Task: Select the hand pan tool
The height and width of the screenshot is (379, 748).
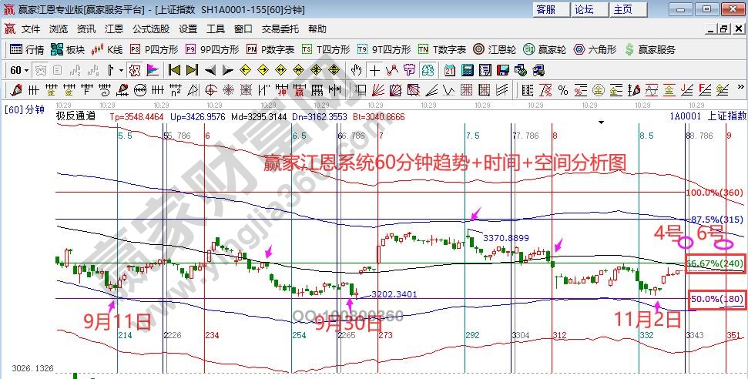Action: point(356,70)
